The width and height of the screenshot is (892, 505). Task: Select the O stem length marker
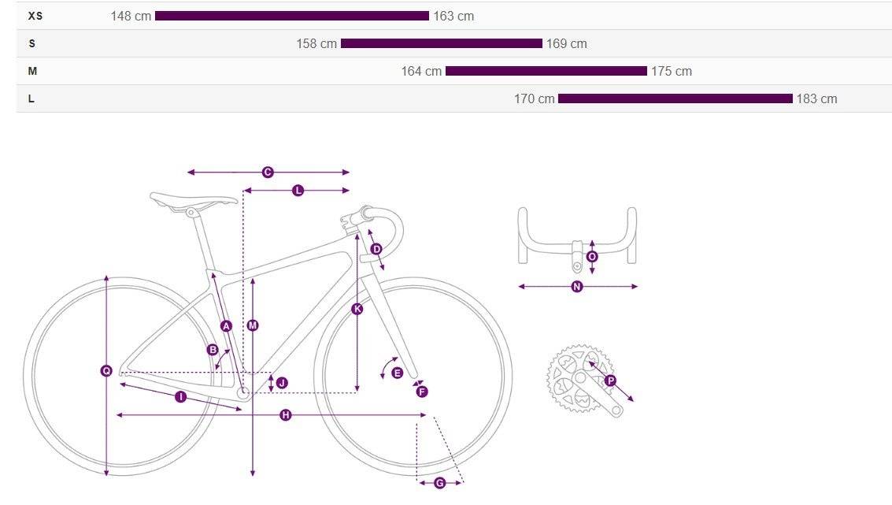point(592,257)
